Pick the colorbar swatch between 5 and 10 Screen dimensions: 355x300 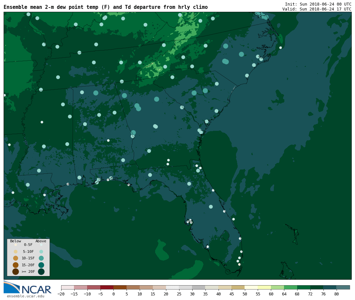point(133,288)
